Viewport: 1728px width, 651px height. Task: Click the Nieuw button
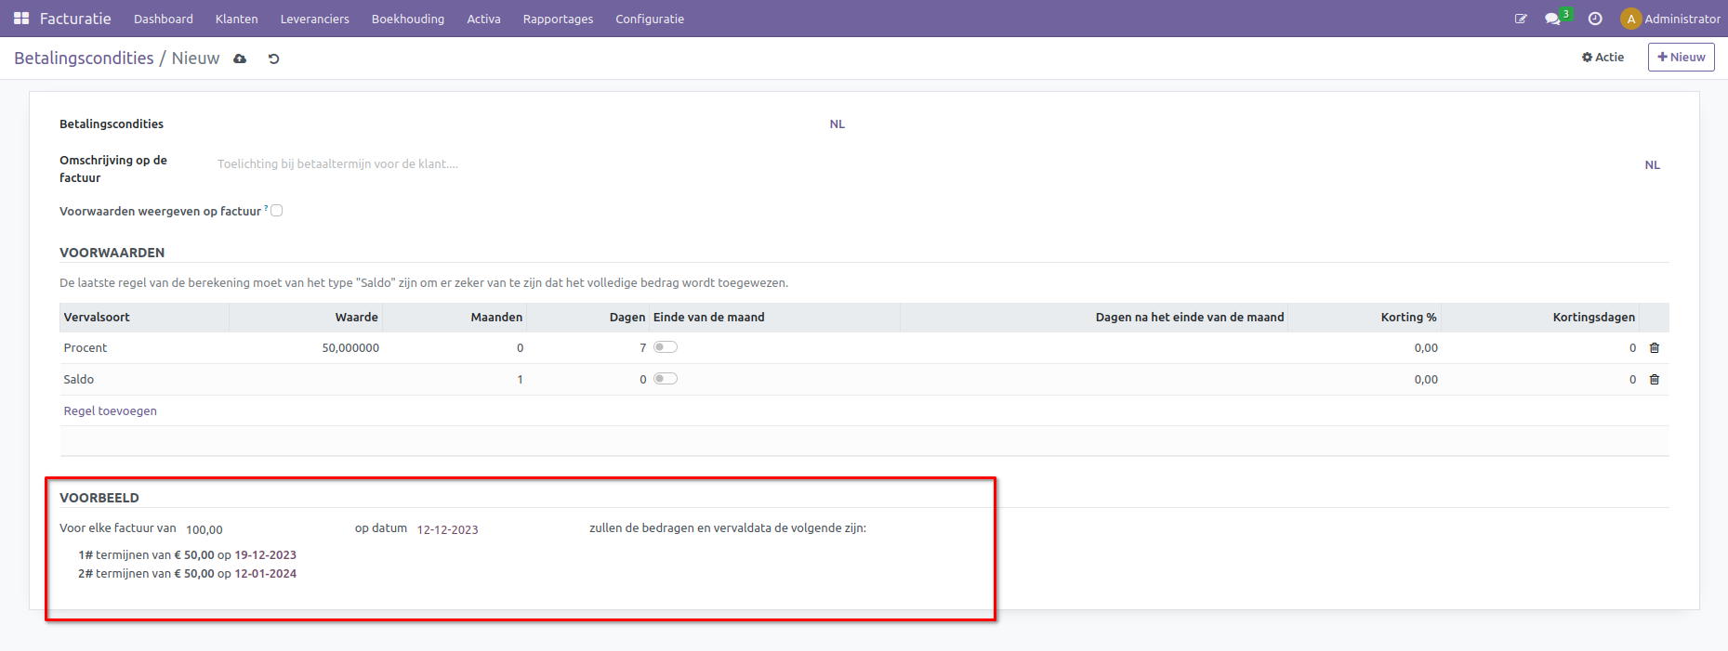[1681, 58]
